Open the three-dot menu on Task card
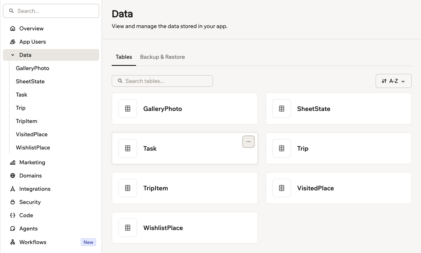 point(248,142)
